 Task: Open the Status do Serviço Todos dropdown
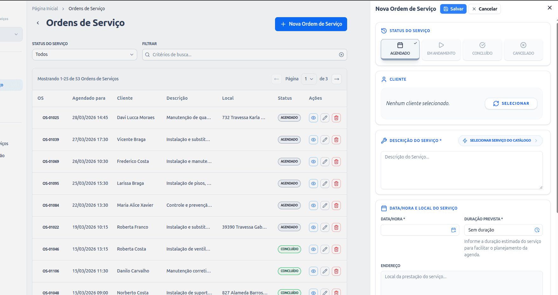84,55
